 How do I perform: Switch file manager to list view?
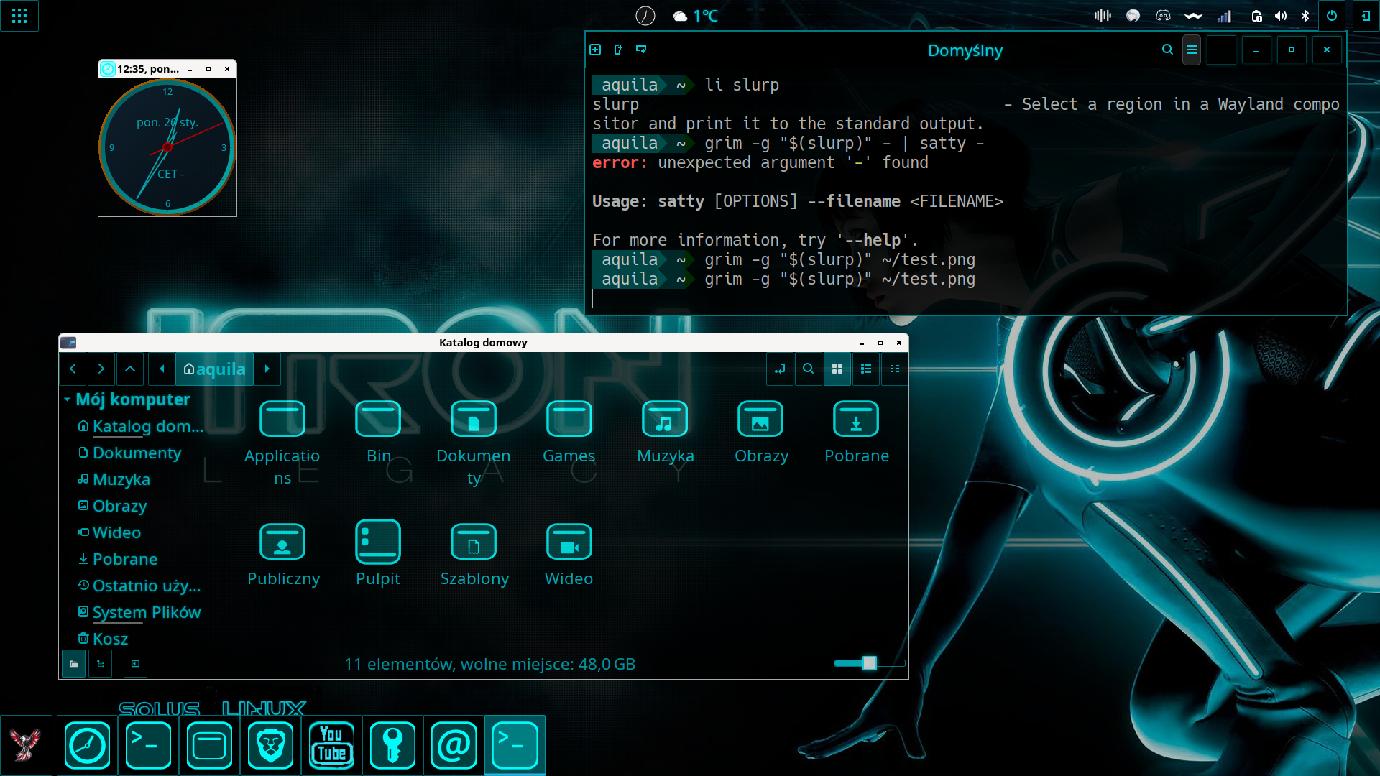click(x=866, y=369)
